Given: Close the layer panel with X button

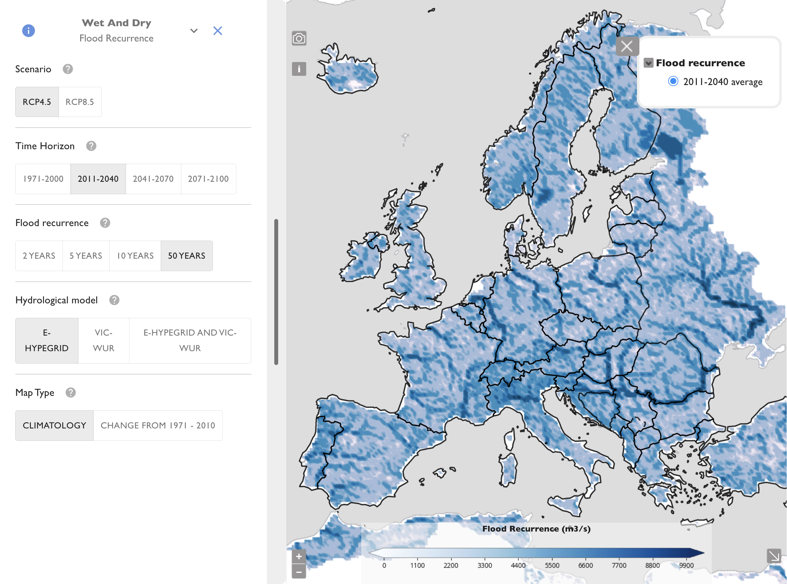Looking at the screenshot, I should (627, 46).
